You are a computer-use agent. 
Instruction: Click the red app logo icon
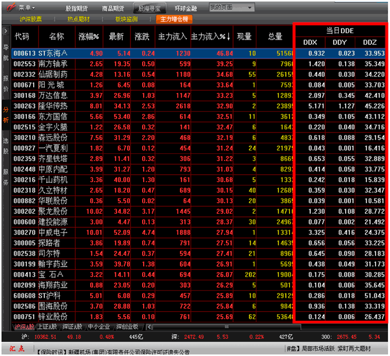tap(11, 7)
